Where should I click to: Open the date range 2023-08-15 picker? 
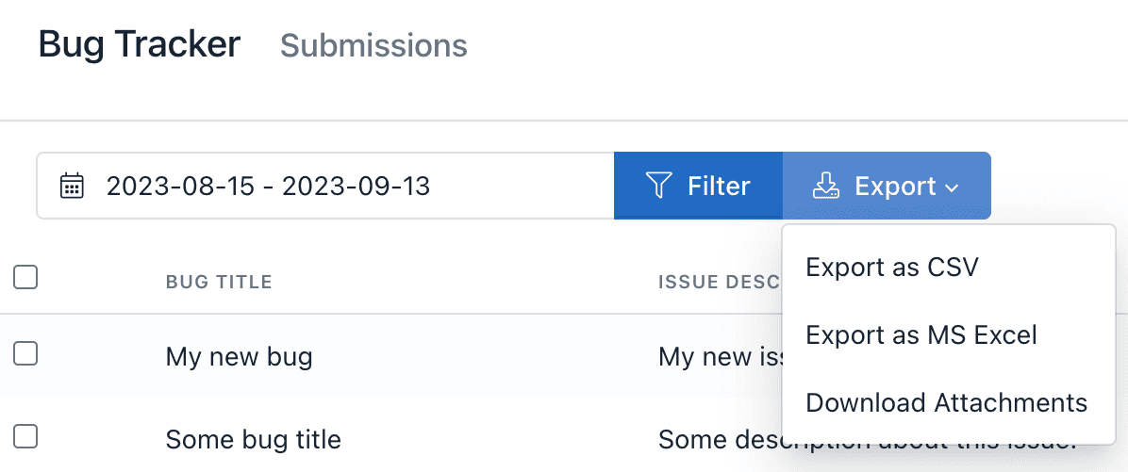pyautogui.click(x=268, y=186)
